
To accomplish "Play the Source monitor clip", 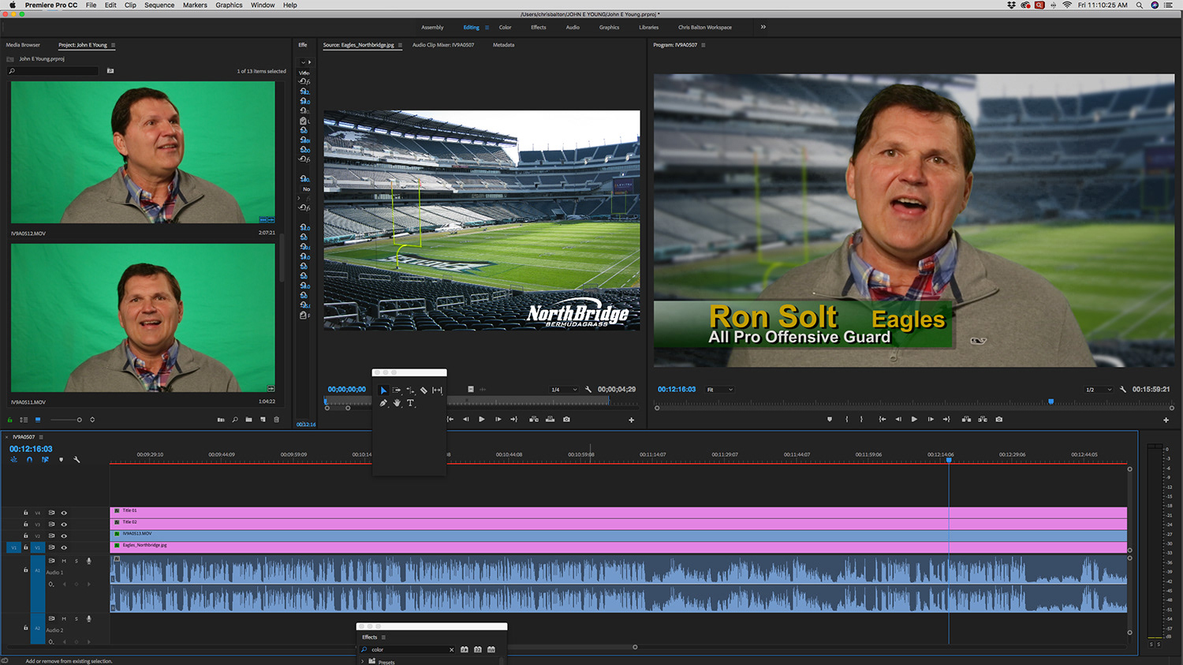I will (482, 419).
